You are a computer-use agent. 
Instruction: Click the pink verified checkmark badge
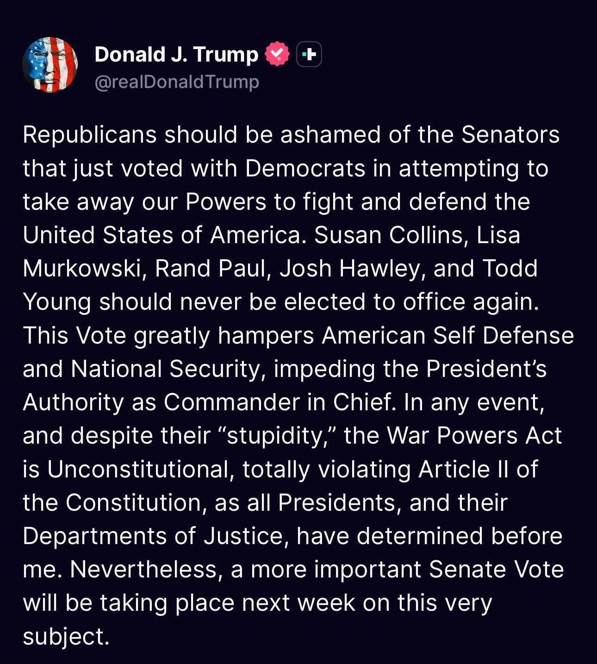click(277, 54)
